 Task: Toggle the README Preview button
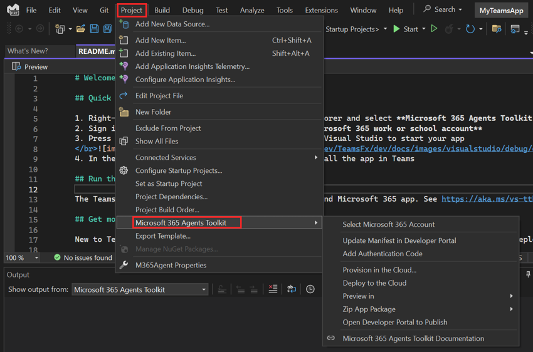tap(29, 66)
